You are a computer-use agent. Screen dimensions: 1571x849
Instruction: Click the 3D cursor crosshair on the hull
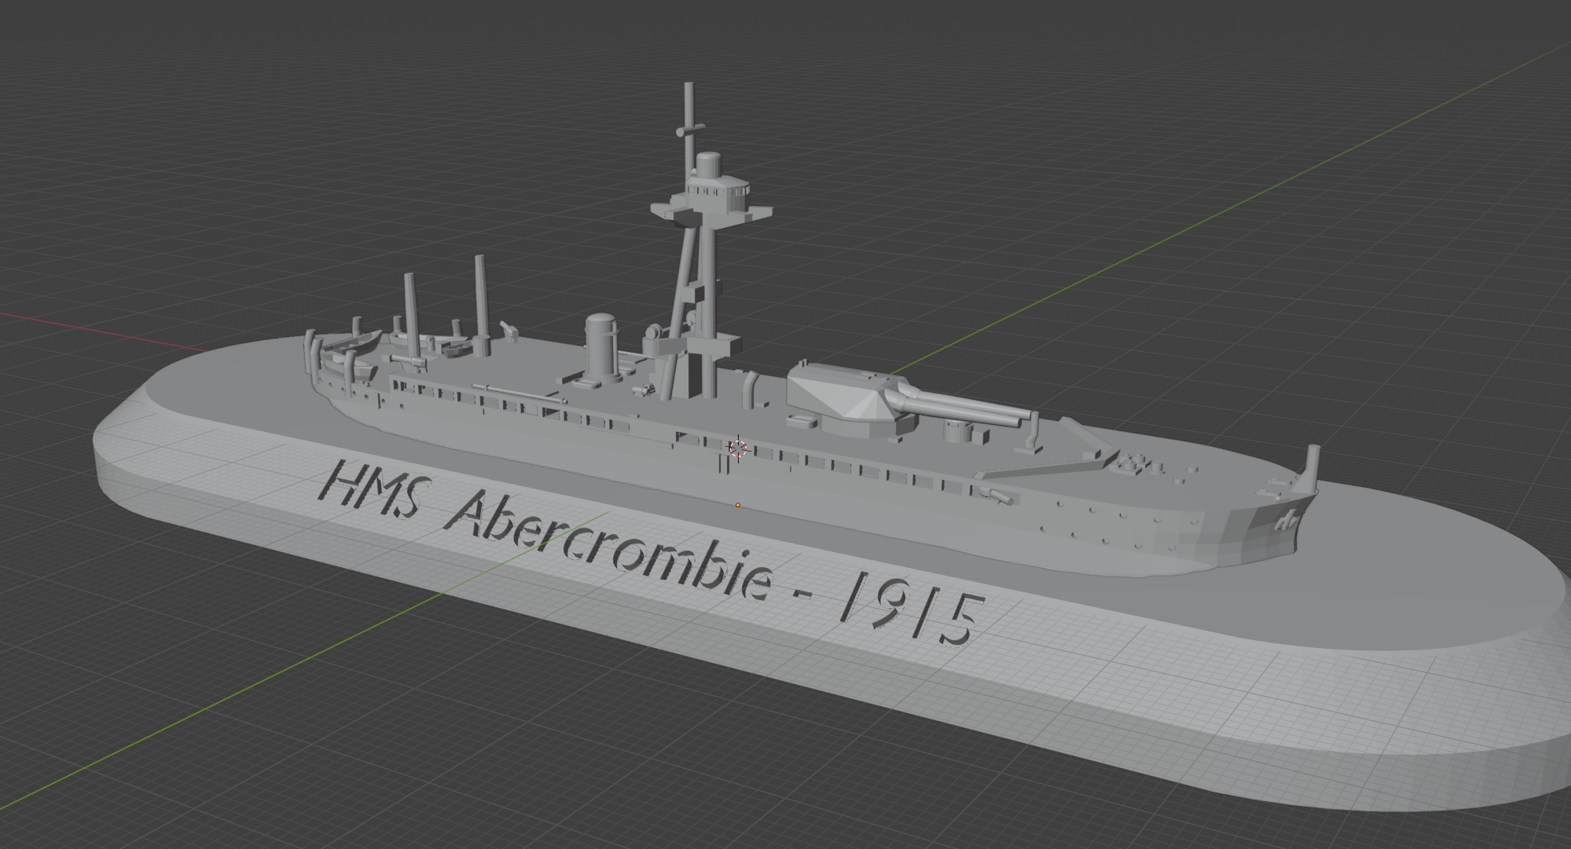point(738,448)
